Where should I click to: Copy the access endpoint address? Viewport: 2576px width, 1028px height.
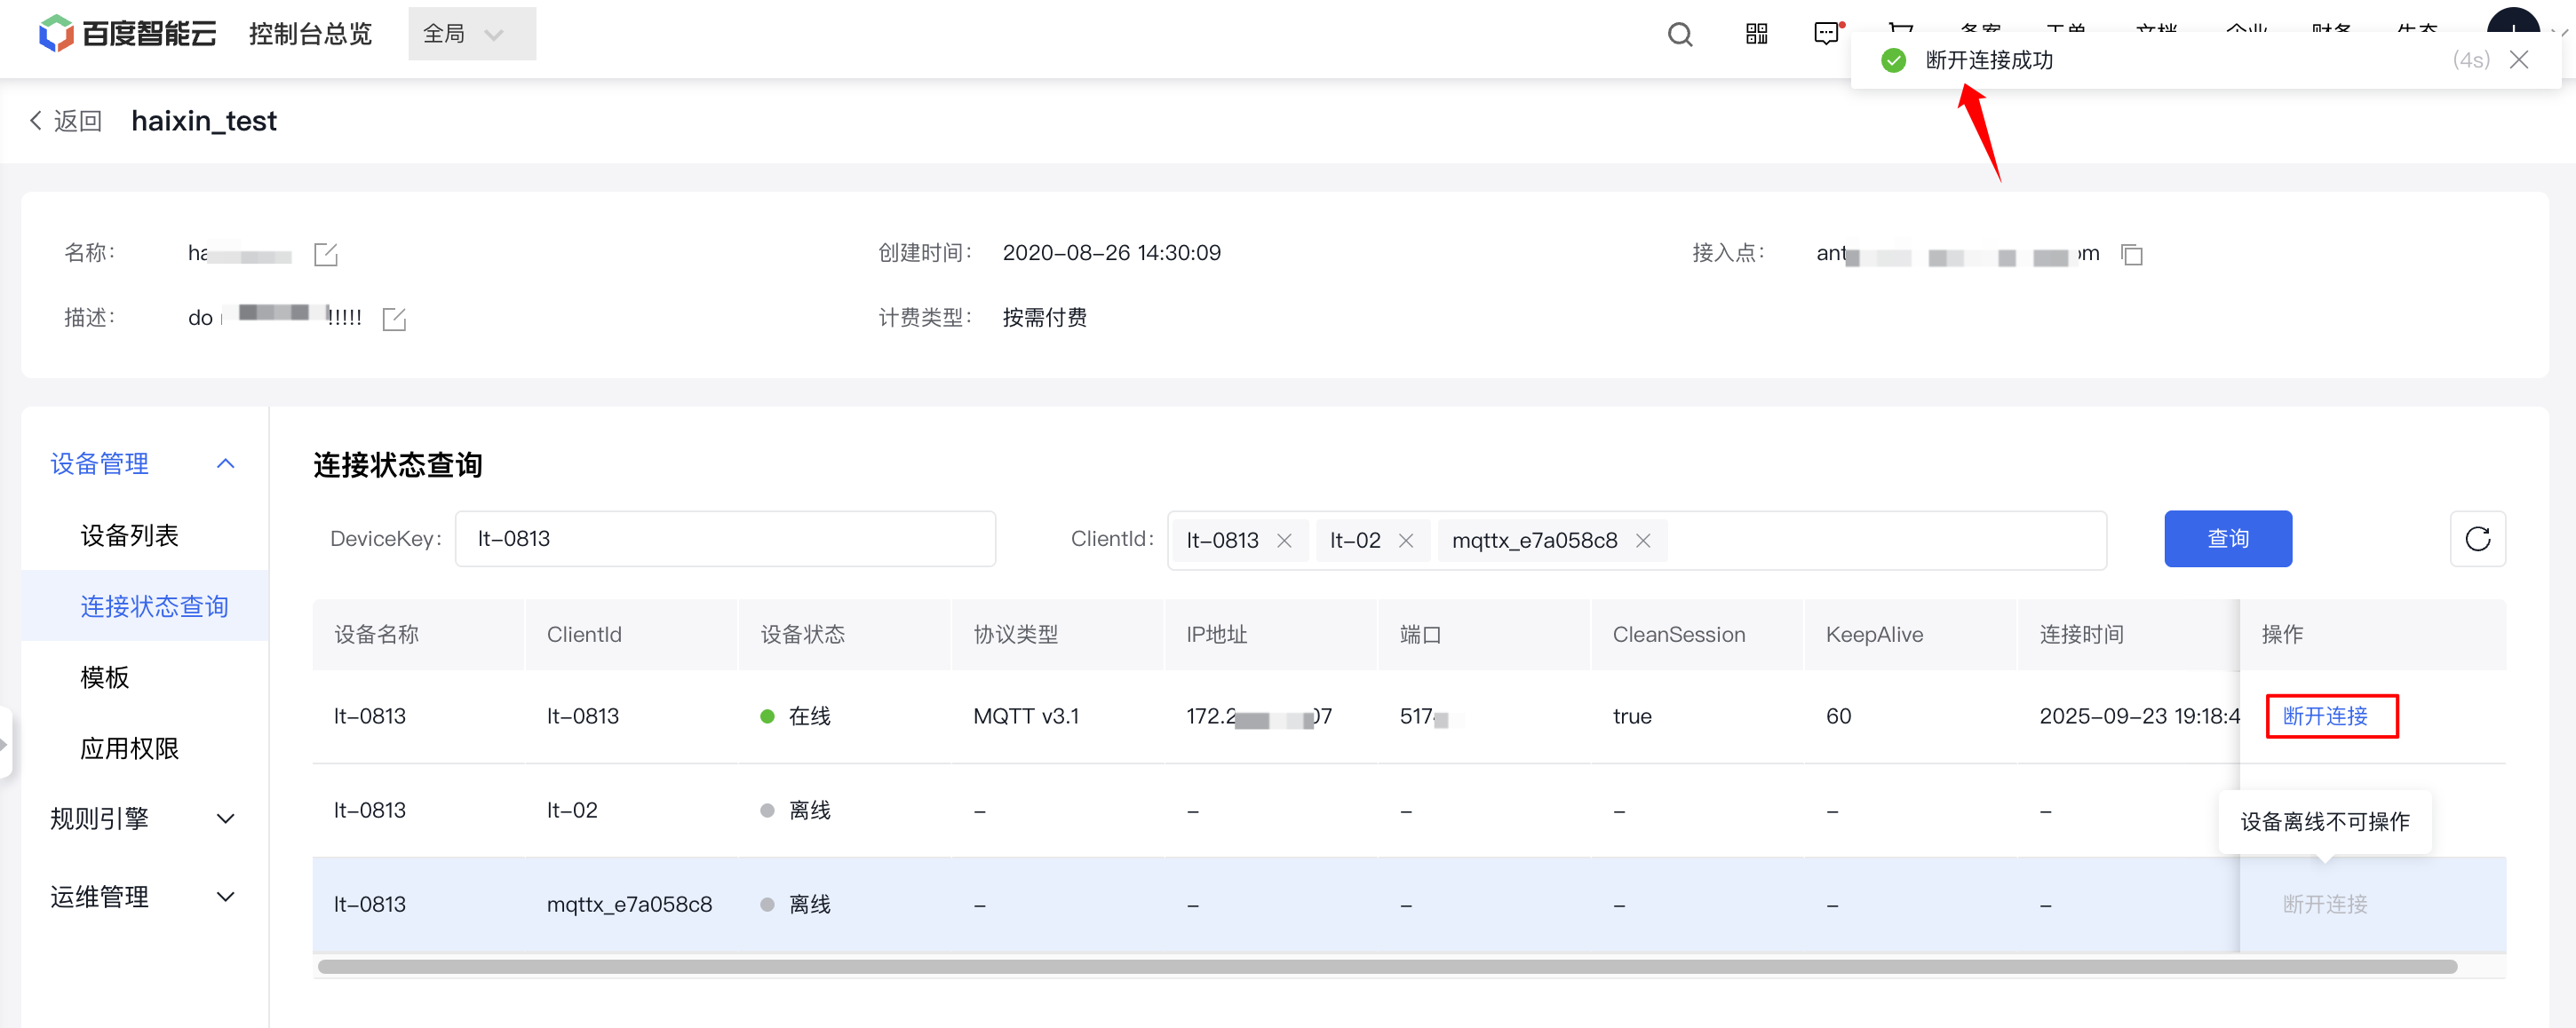(x=2132, y=255)
